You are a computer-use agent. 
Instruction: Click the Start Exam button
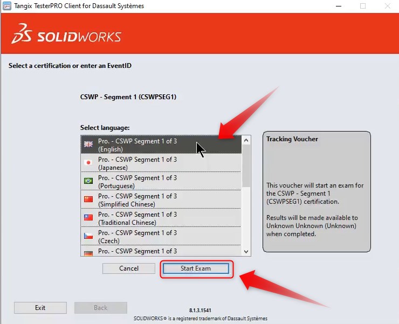196,268
